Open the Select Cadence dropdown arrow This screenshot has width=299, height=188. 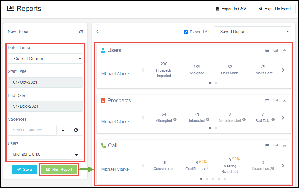point(63,130)
